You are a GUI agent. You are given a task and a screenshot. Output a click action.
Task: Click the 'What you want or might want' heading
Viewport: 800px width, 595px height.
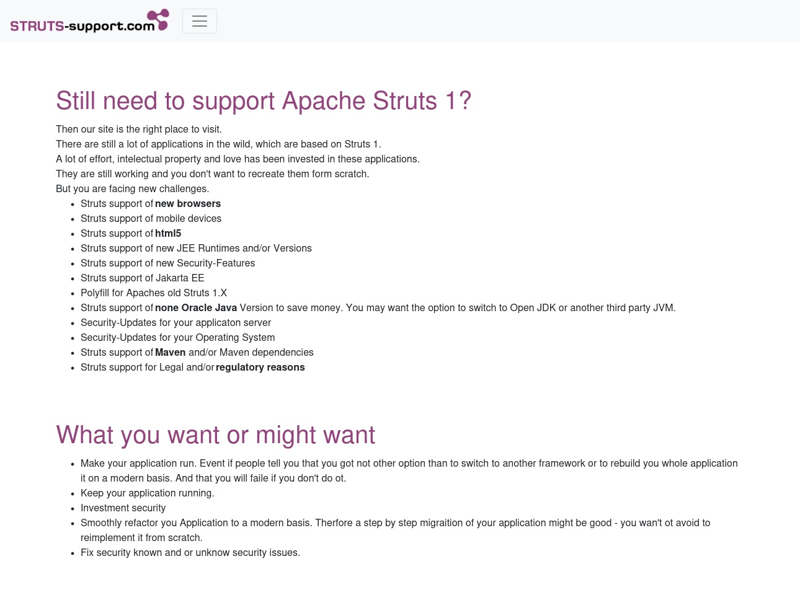click(215, 434)
